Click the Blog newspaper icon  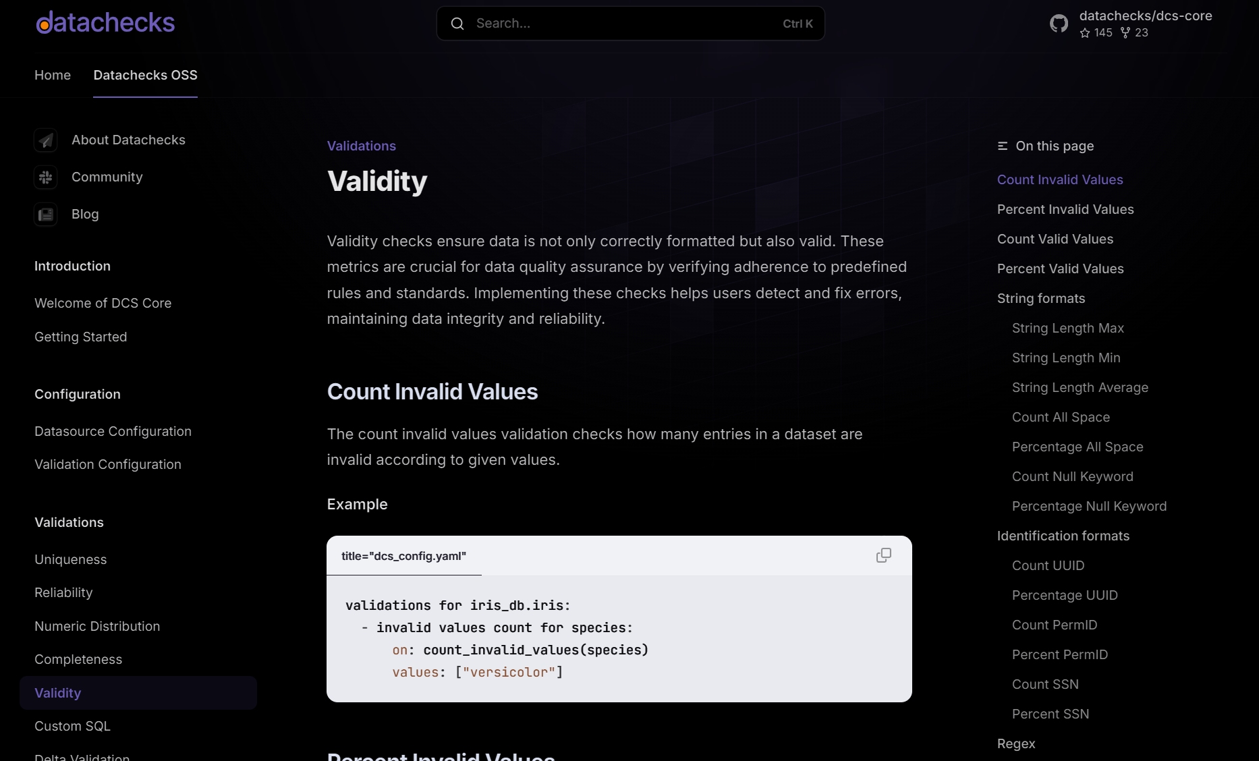46,215
